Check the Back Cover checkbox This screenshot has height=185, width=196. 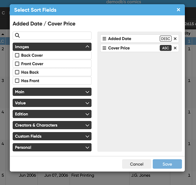tap(17, 55)
